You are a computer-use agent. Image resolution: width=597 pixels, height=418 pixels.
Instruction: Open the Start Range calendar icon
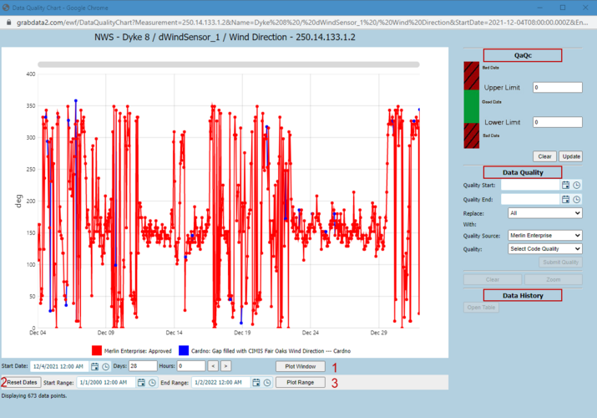141,383
